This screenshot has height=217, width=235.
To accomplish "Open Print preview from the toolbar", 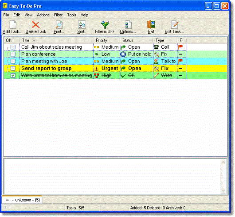I will (x=59, y=25).
